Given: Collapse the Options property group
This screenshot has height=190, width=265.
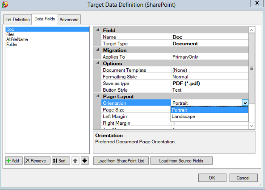Looking at the screenshot, I should 97,63.
